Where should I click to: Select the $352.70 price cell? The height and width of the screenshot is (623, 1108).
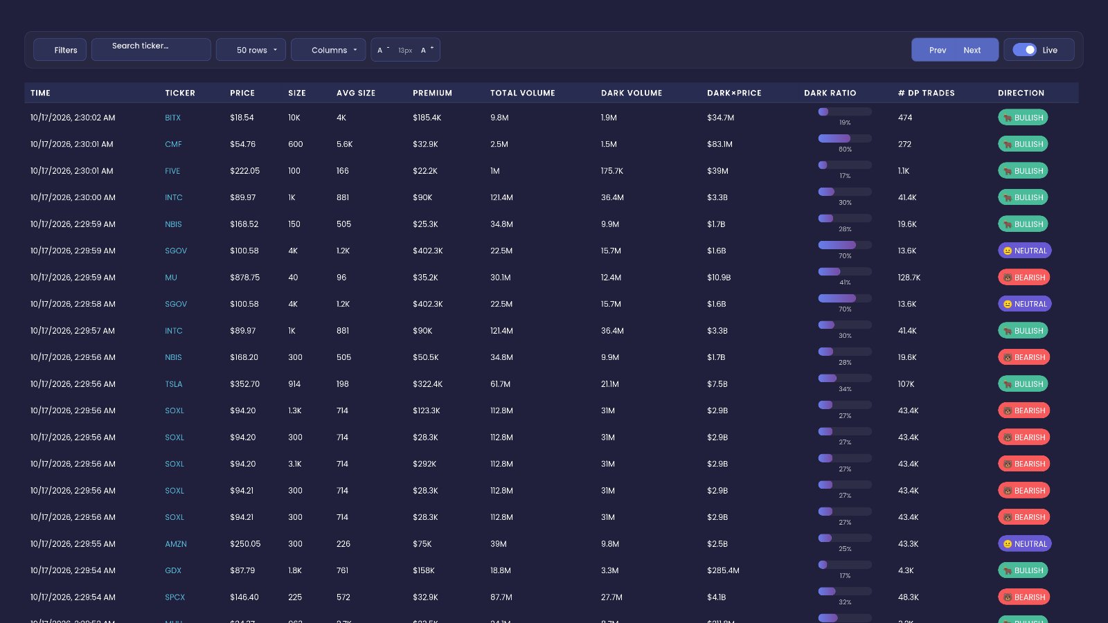244,384
